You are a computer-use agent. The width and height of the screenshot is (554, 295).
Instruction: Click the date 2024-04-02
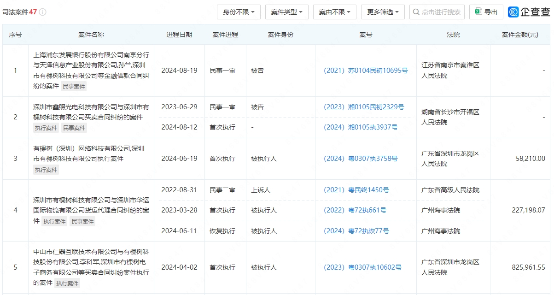point(179,267)
